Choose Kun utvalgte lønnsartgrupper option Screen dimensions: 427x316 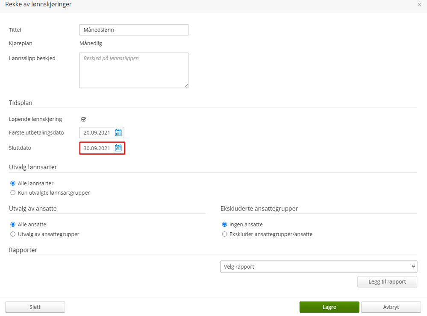pyautogui.click(x=13, y=193)
